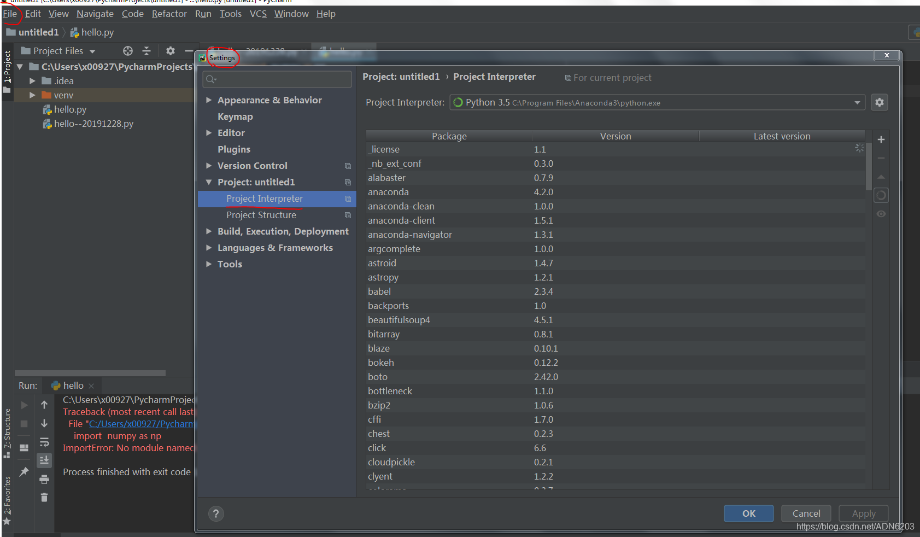Click the OK button
This screenshot has width=920, height=537.
(x=748, y=513)
